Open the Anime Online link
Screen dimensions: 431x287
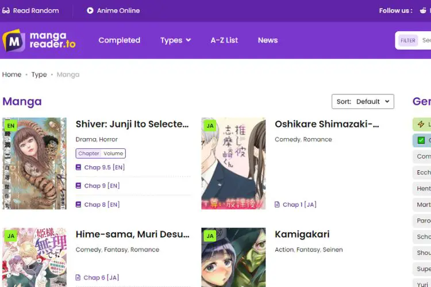118,11
